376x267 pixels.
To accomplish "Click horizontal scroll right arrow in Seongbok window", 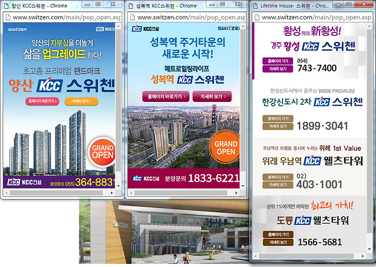I will 236,193.
